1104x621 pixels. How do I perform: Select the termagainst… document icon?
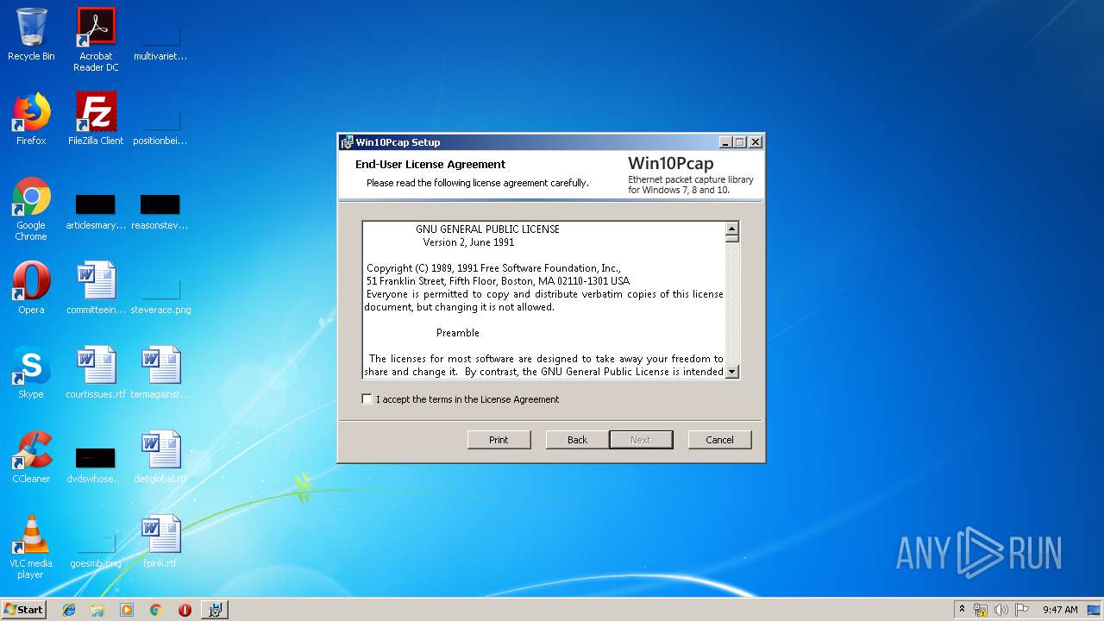[160, 373]
